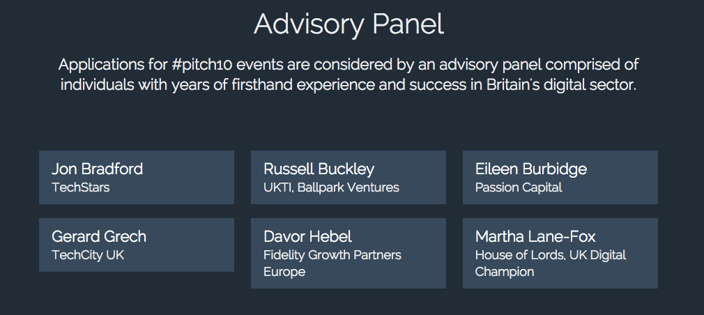This screenshot has height=315, width=704.
Task: Click the name Eileen Burbidge
Action: tap(530, 169)
